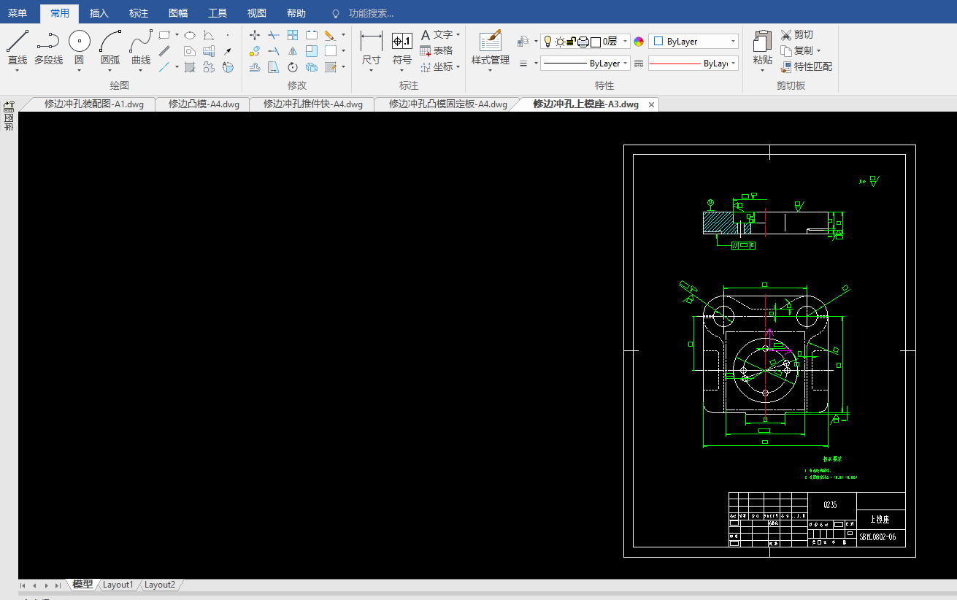Open 修边冲孔凸模固定板-A4.dwg document tab
The image size is (957, 600).
448,104
